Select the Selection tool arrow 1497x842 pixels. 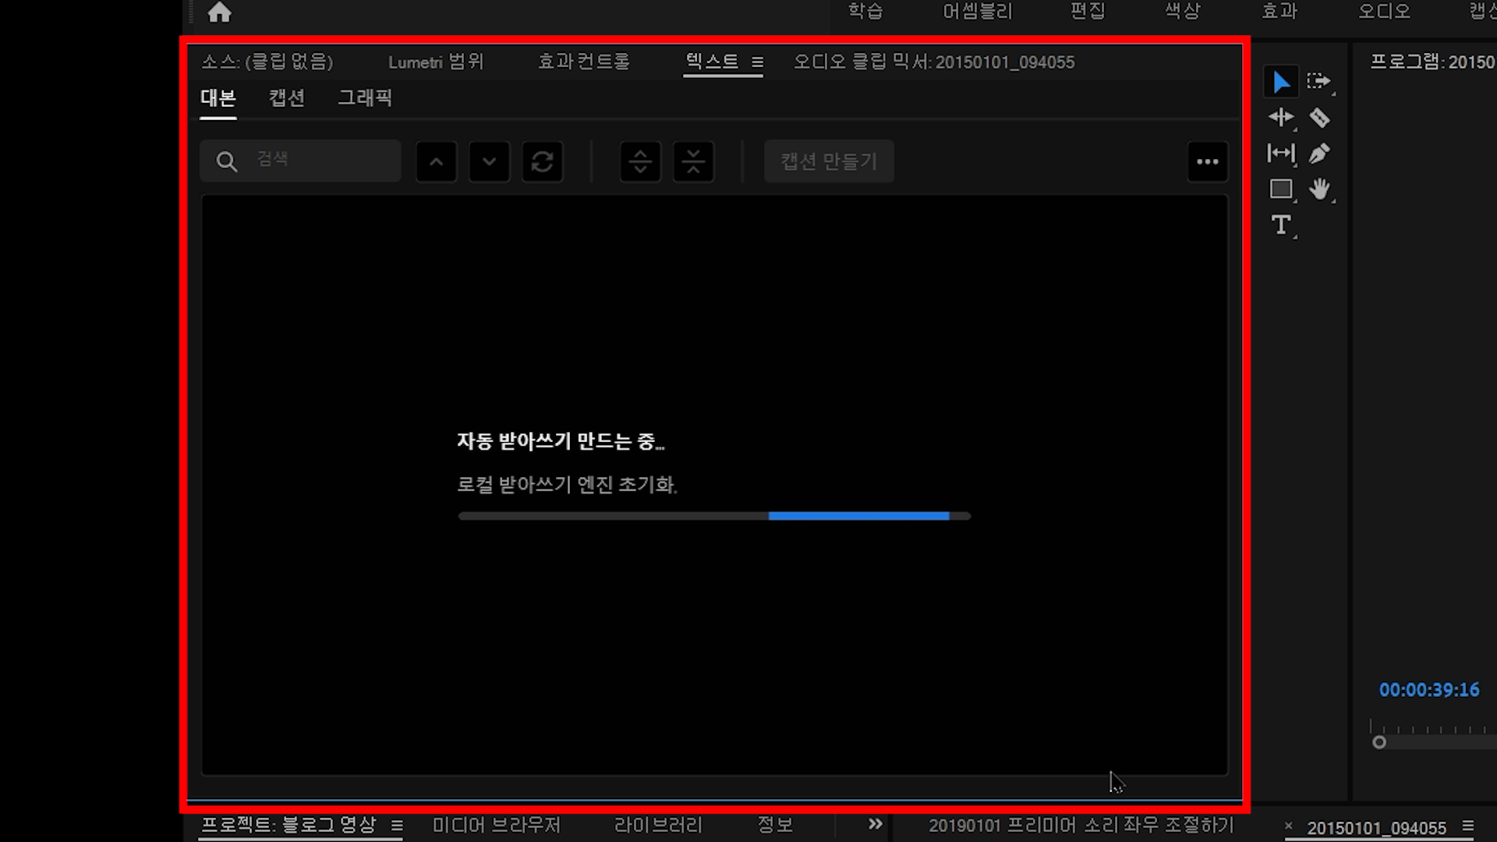(1281, 82)
